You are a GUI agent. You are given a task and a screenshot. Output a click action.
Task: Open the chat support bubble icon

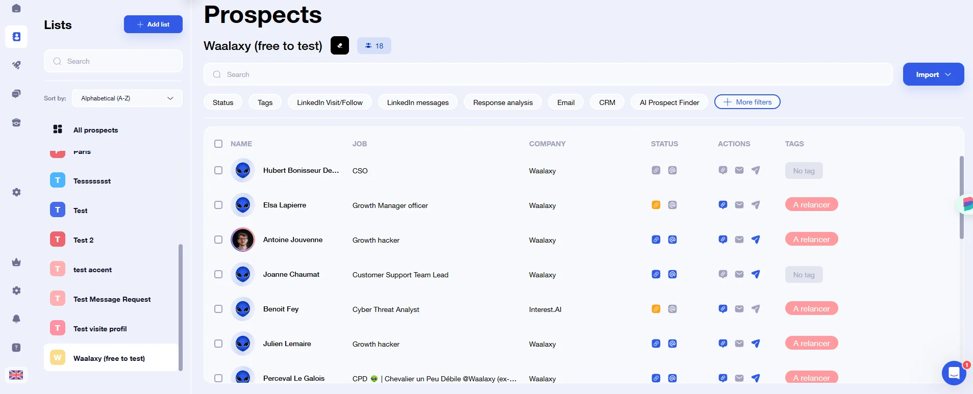point(954,373)
